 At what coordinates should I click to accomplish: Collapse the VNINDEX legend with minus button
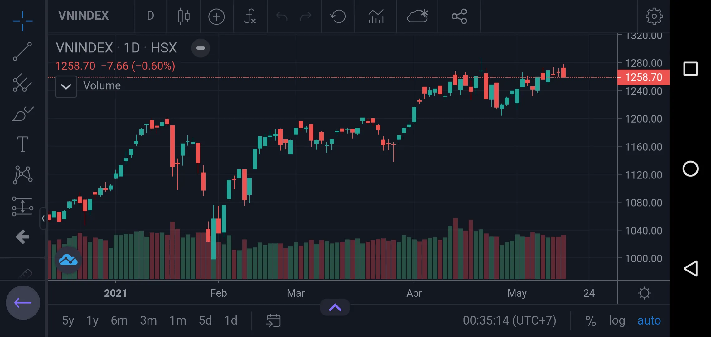pos(201,48)
